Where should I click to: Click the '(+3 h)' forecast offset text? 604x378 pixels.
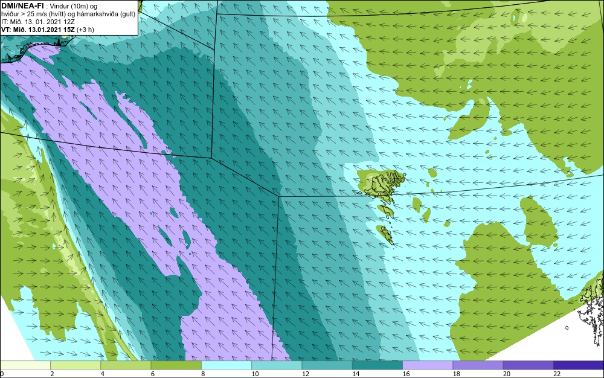pyautogui.click(x=85, y=30)
